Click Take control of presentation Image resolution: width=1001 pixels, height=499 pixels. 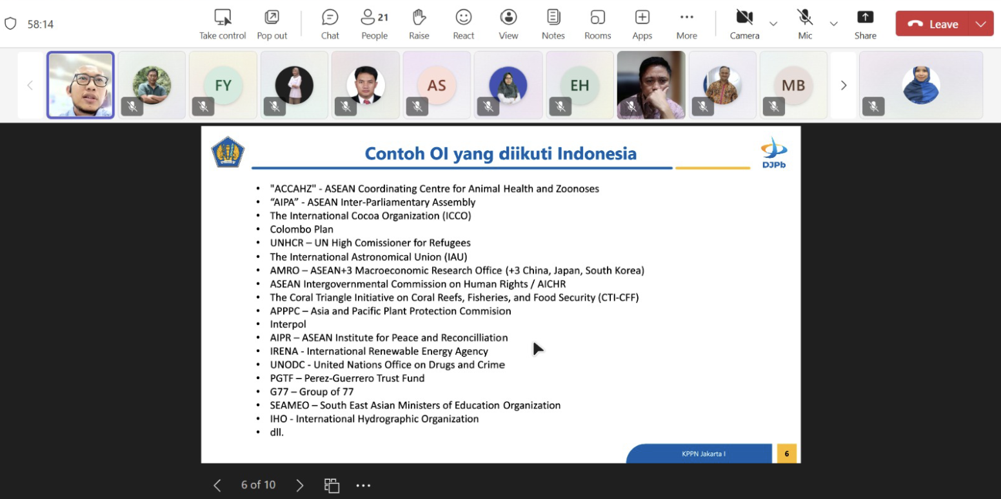[223, 24]
